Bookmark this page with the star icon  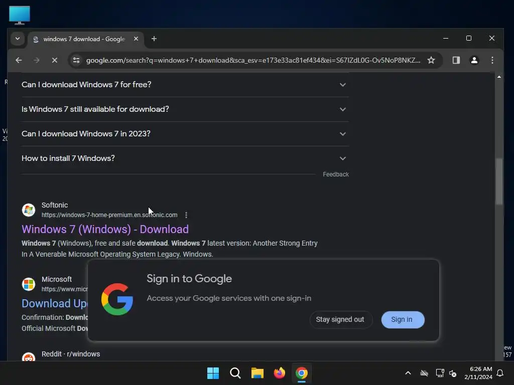pyautogui.click(x=431, y=60)
